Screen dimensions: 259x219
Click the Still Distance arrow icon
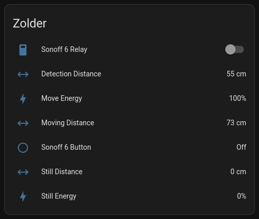coord(23,172)
